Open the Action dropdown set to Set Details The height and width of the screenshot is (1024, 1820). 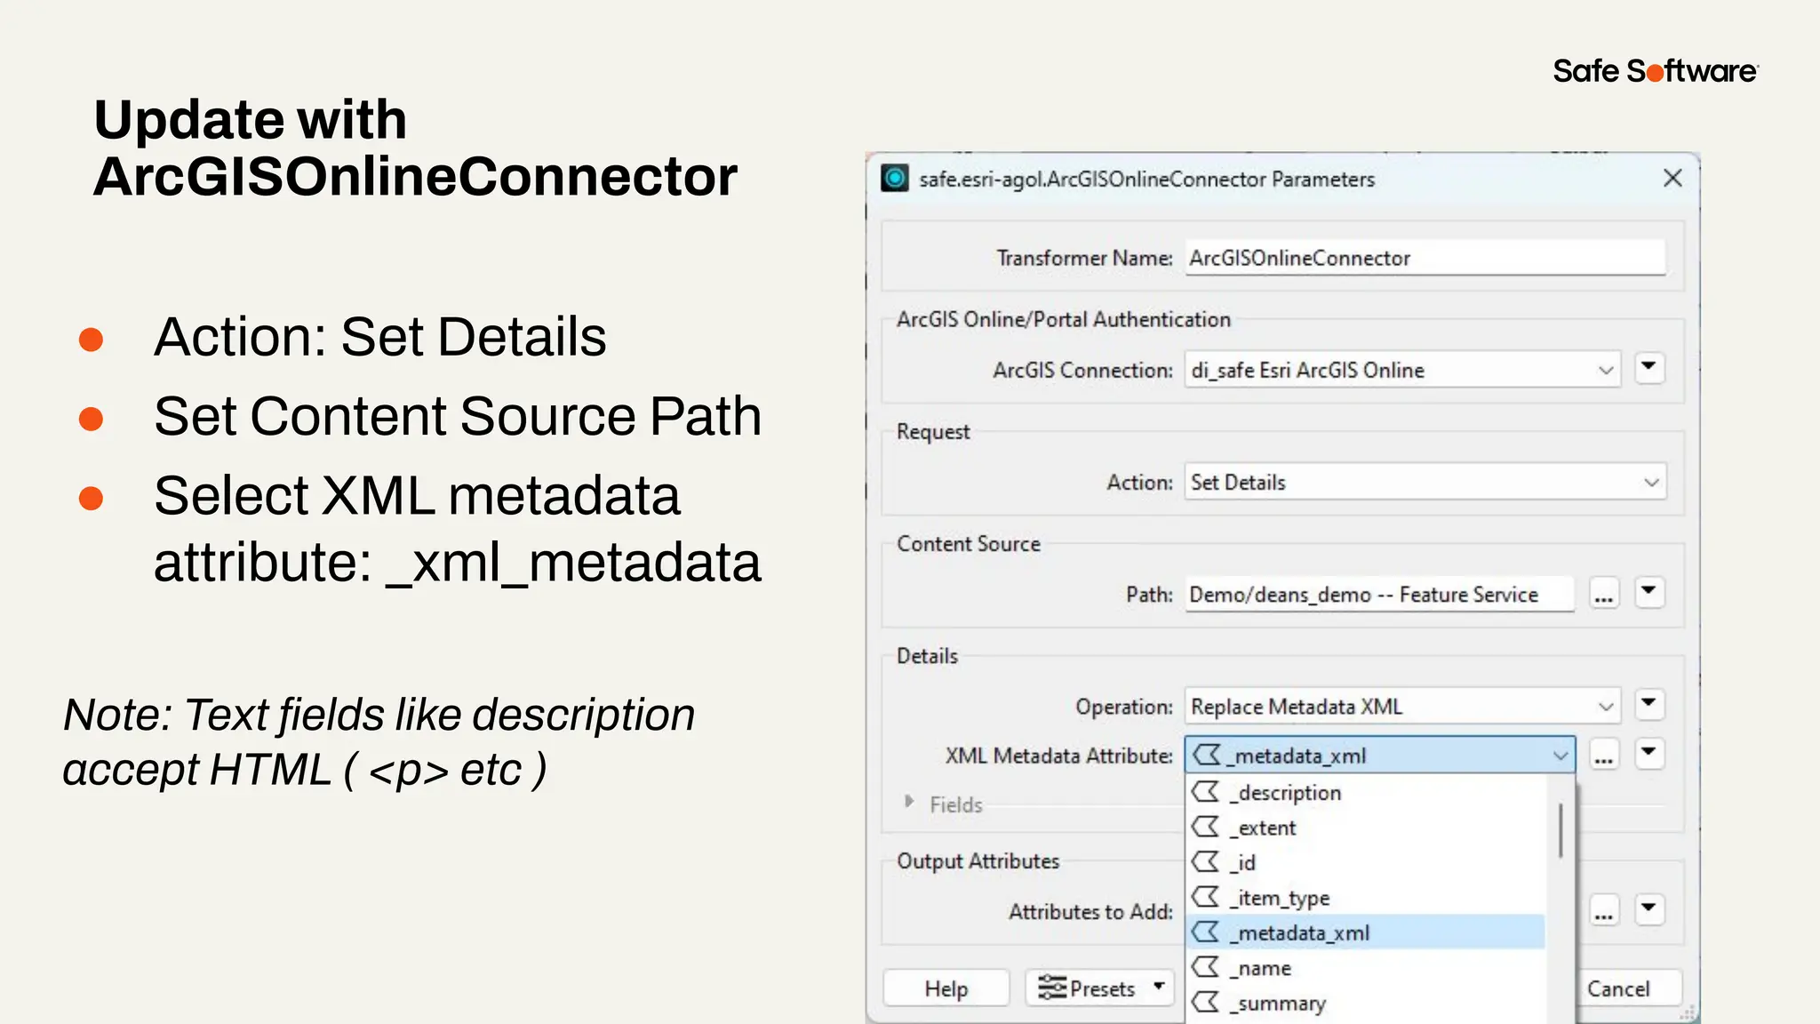point(1425,482)
